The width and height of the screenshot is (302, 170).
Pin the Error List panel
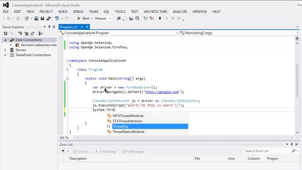(292, 144)
